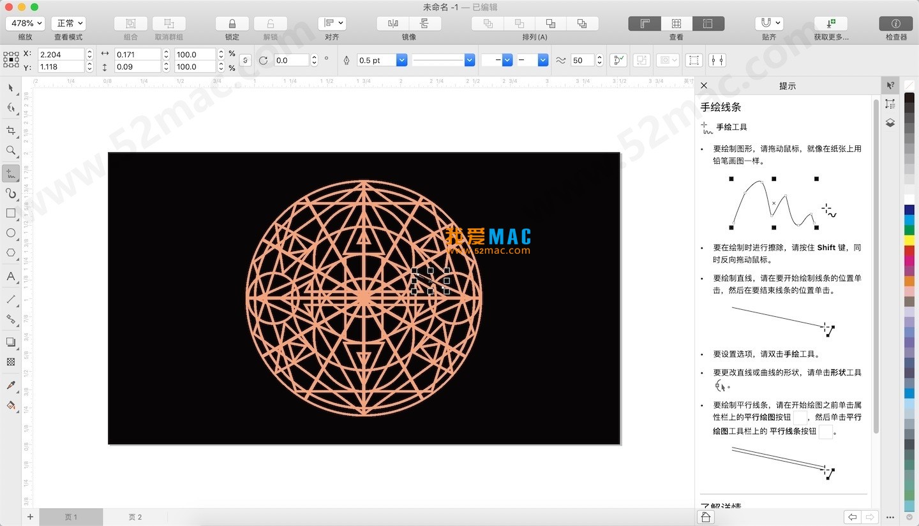Image resolution: width=919 pixels, height=526 pixels.
Task: Select the Zoom magnifier tool
Action: 11,150
